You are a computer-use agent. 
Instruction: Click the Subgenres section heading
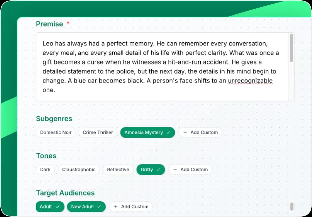pyautogui.click(x=54, y=119)
